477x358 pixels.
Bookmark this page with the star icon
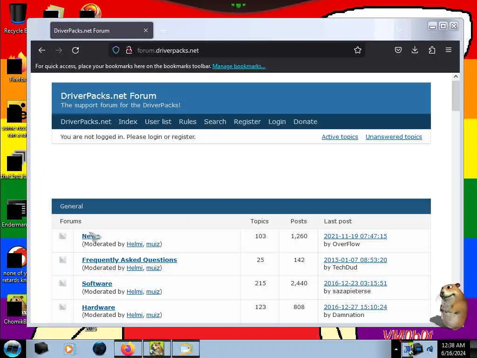click(x=358, y=50)
